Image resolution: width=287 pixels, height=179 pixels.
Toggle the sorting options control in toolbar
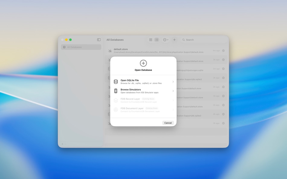point(165,39)
